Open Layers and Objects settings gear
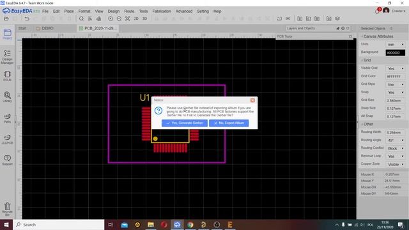This screenshot has height=230, width=409. pyautogui.click(x=343, y=28)
